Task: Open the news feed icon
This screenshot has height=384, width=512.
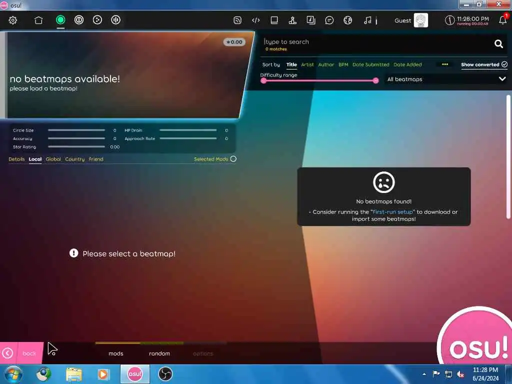Action: (x=237, y=20)
